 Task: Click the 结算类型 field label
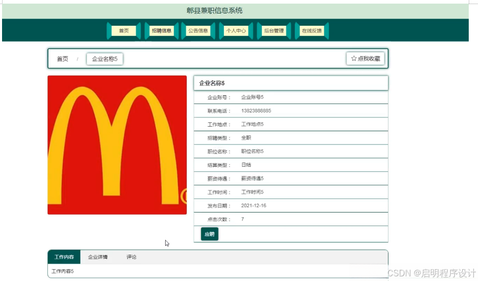coord(219,165)
